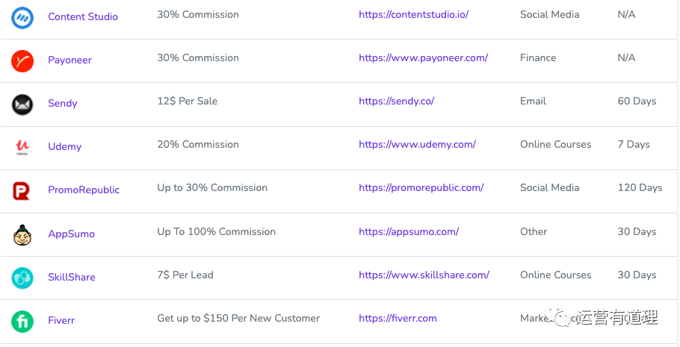Image resolution: width=680 pixels, height=347 pixels.
Task: Open the Sendy program name link
Action: click(63, 103)
